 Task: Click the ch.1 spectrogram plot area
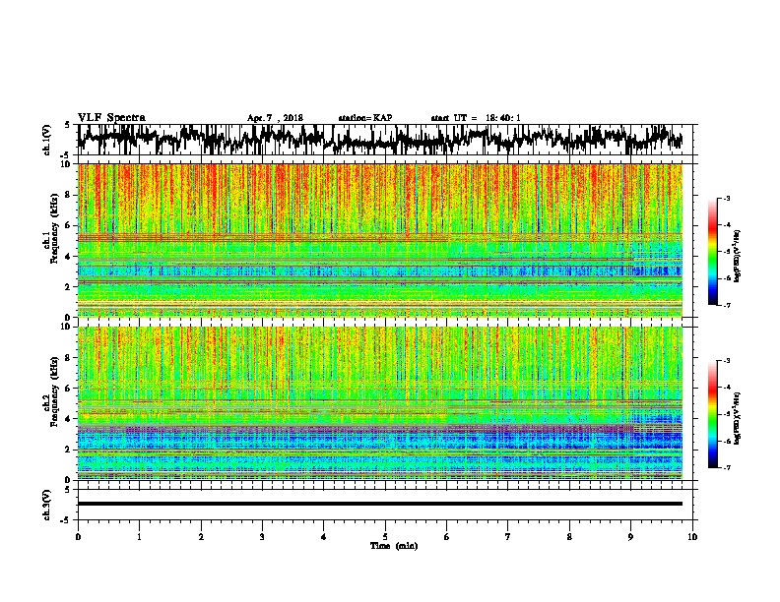coord(380,240)
